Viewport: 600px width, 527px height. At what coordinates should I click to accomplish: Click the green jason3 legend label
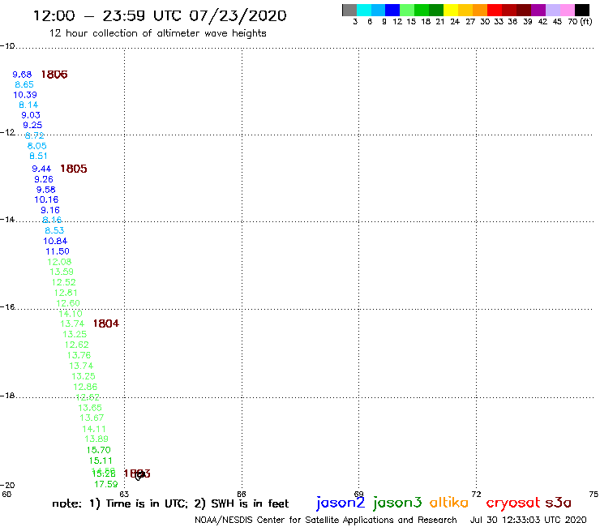click(397, 503)
